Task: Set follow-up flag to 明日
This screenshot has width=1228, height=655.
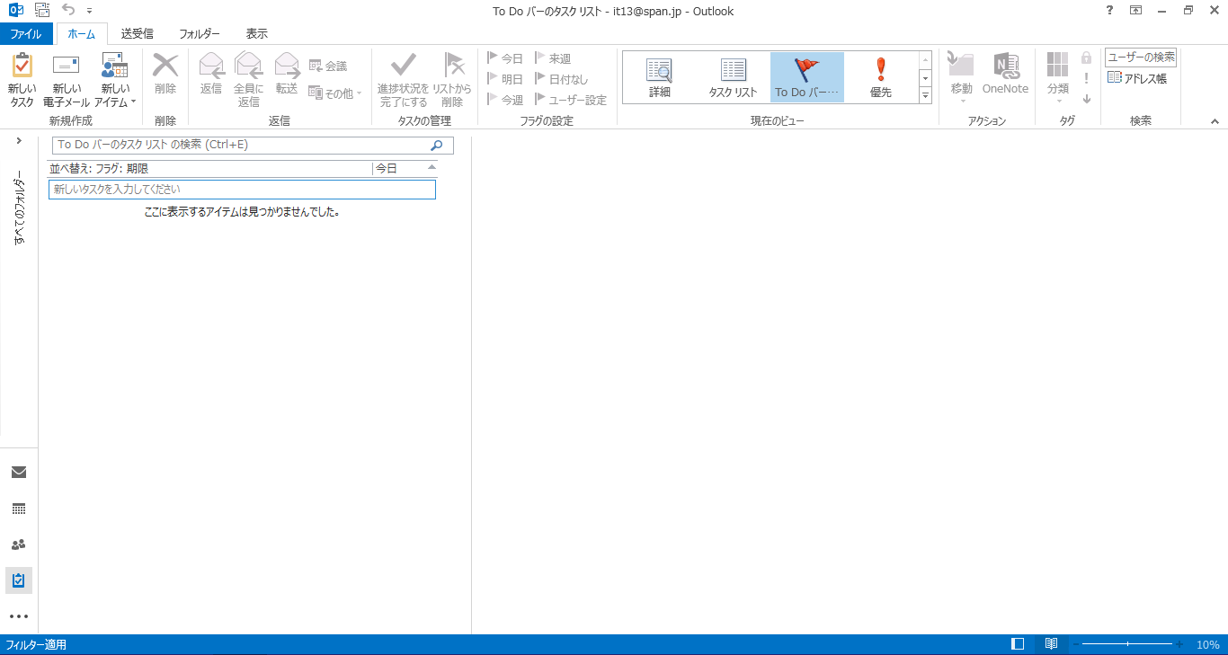Action: [505, 79]
